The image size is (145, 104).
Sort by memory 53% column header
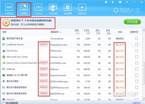pyautogui.click(x=87, y=32)
